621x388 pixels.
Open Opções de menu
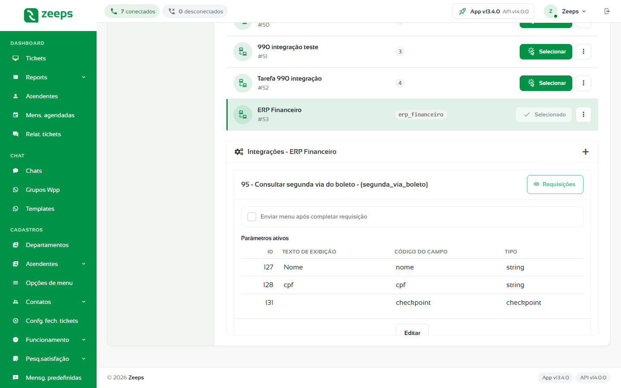pos(48,283)
